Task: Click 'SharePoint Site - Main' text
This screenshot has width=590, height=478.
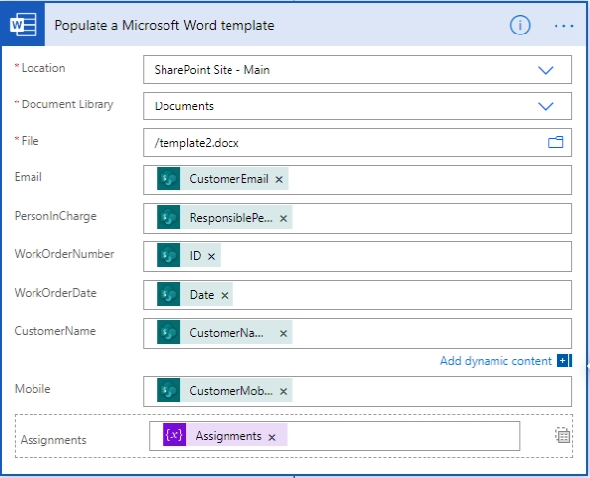Action: pos(212,70)
